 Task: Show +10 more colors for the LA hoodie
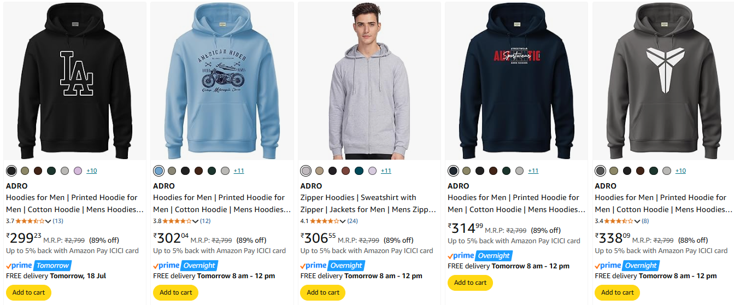click(91, 171)
